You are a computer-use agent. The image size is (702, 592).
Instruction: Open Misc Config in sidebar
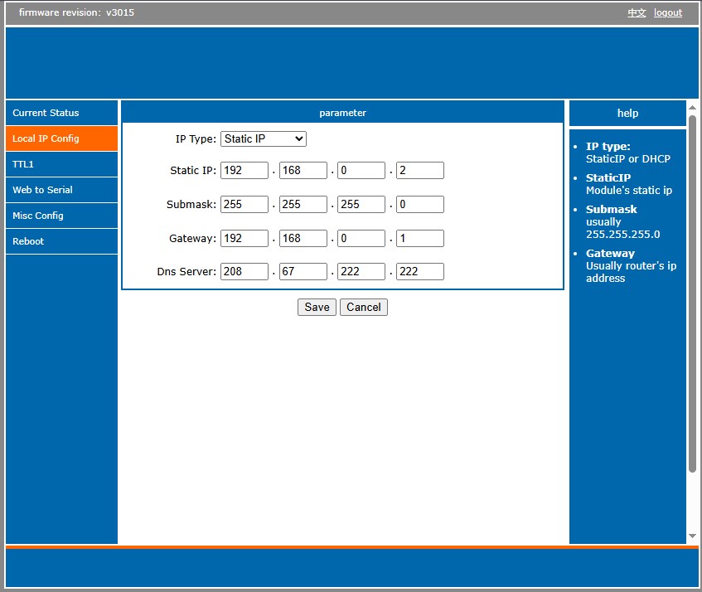(x=61, y=216)
